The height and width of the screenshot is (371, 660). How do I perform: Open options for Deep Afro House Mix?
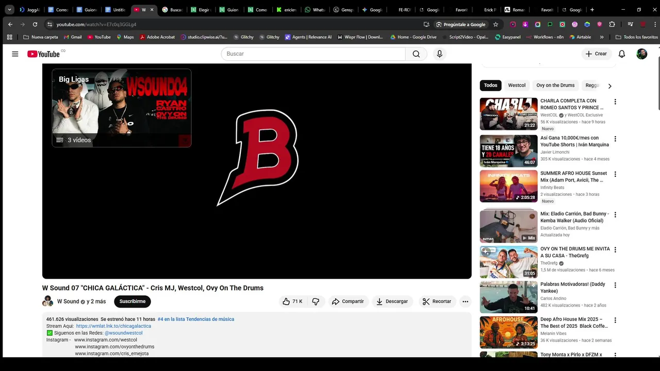[x=615, y=321]
